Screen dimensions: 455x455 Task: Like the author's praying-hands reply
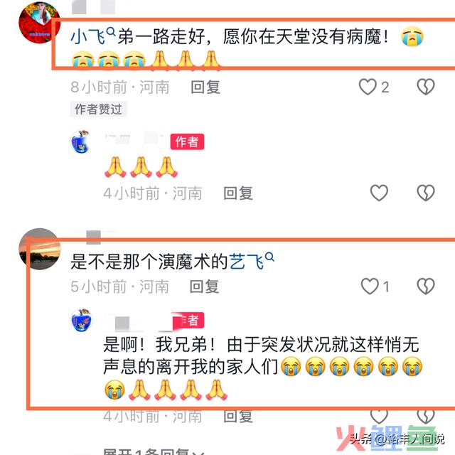click(379, 193)
